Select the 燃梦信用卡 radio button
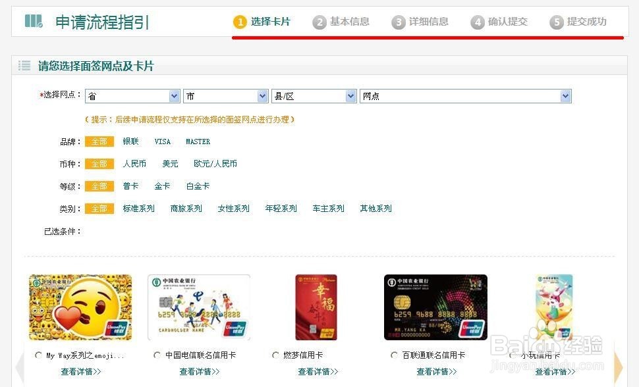 [x=275, y=355]
